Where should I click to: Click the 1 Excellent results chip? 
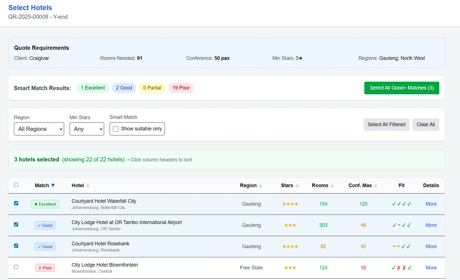coord(93,88)
